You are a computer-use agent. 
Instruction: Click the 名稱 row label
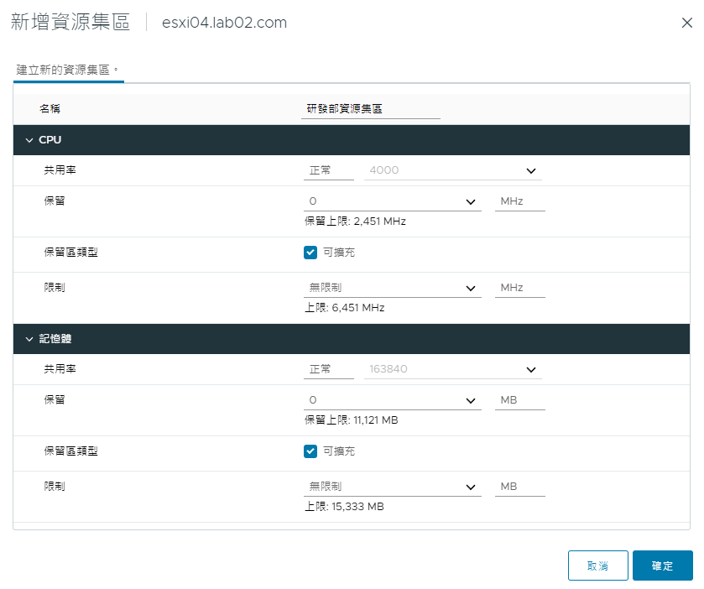50,109
